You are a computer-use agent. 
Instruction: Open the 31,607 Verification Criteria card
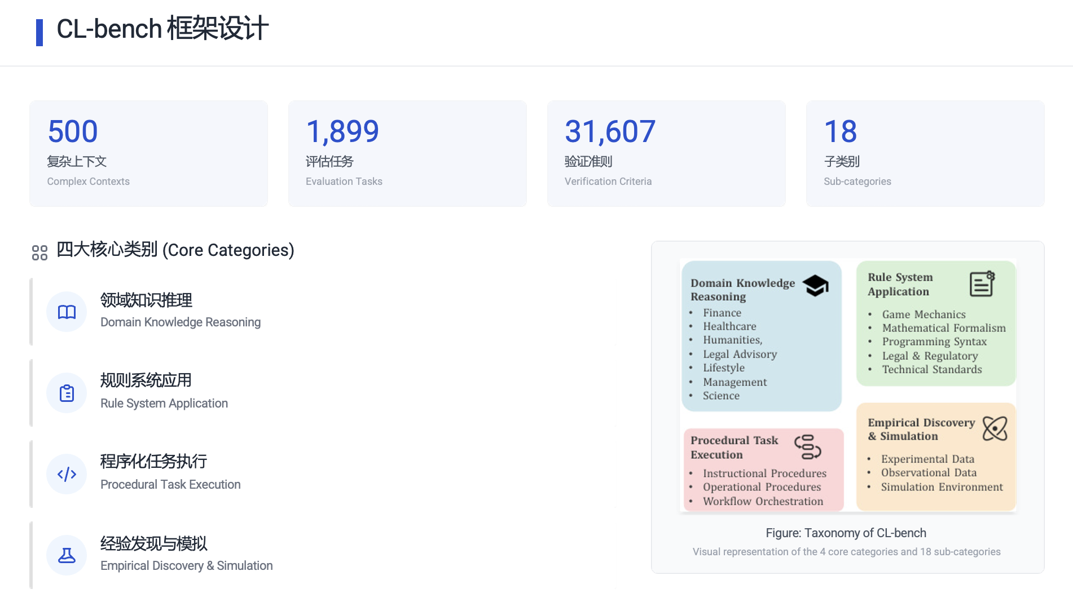pyautogui.click(x=666, y=153)
